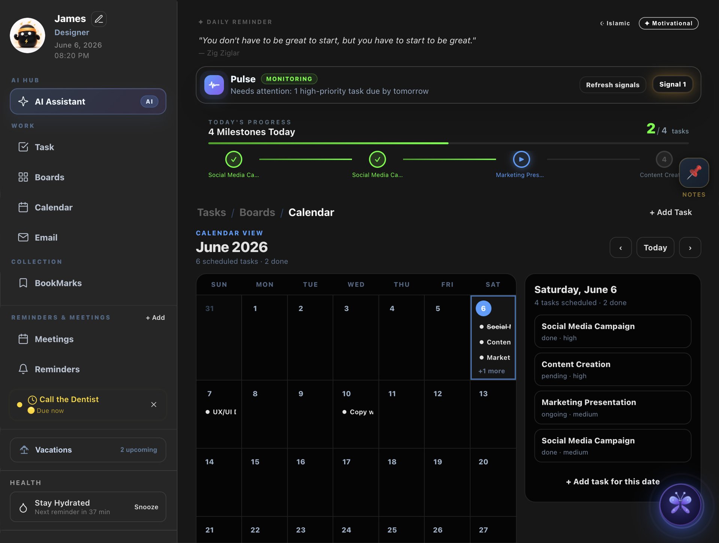
Task: Jump to Today in calendar
Action: click(x=655, y=247)
